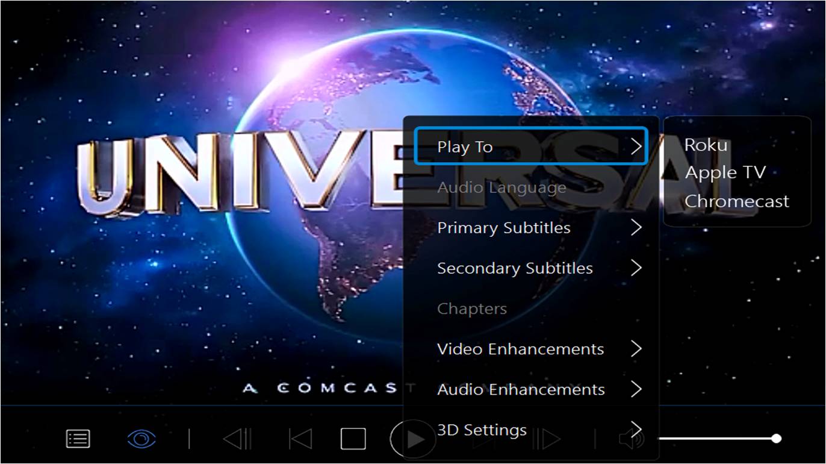Expand Video Enhancements chevron
826x464 pixels.
point(636,349)
